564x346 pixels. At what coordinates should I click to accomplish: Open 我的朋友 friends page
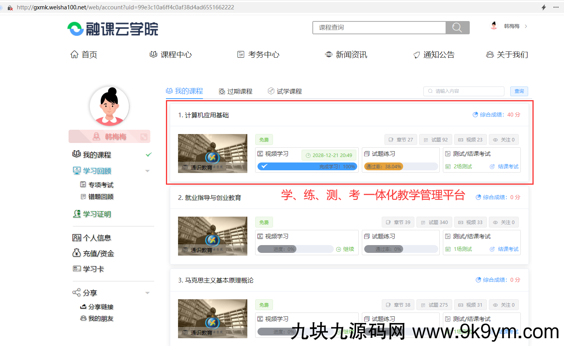83,318
